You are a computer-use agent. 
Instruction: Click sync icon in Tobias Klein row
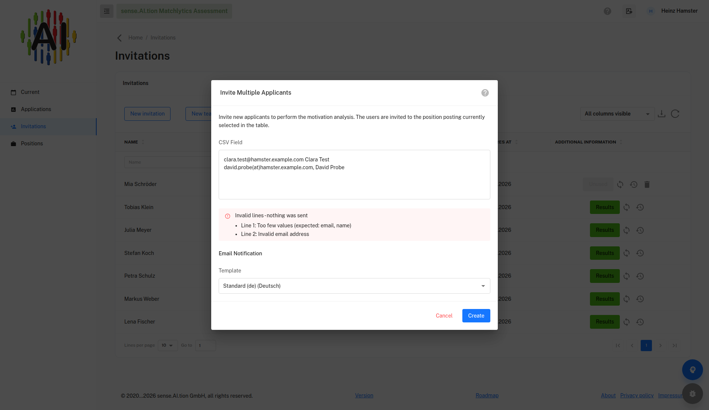(x=627, y=207)
